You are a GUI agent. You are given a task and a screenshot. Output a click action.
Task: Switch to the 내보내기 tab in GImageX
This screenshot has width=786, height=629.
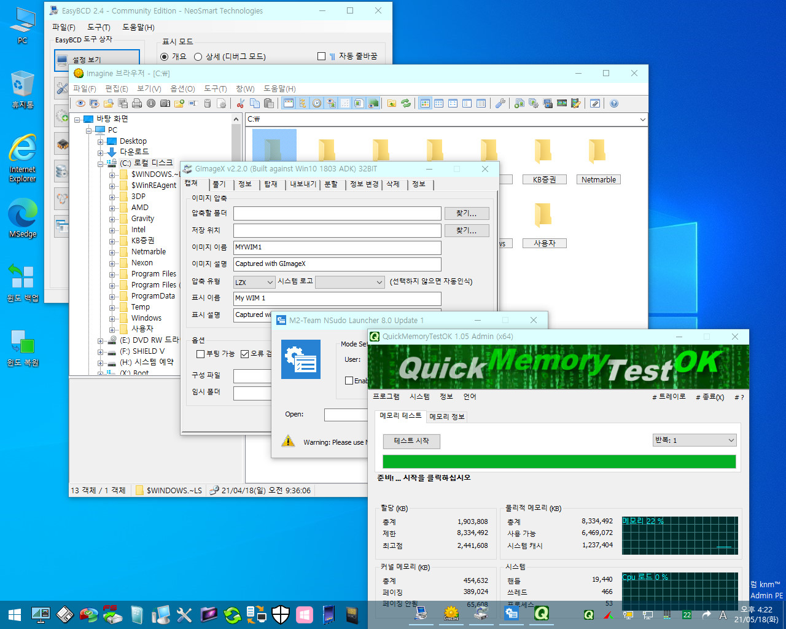(x=303, y=184)
